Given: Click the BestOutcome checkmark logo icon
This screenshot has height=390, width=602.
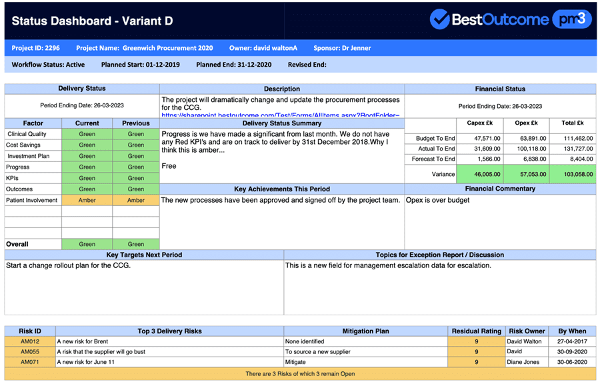Looking at the screenshot, I should point(439,19).
